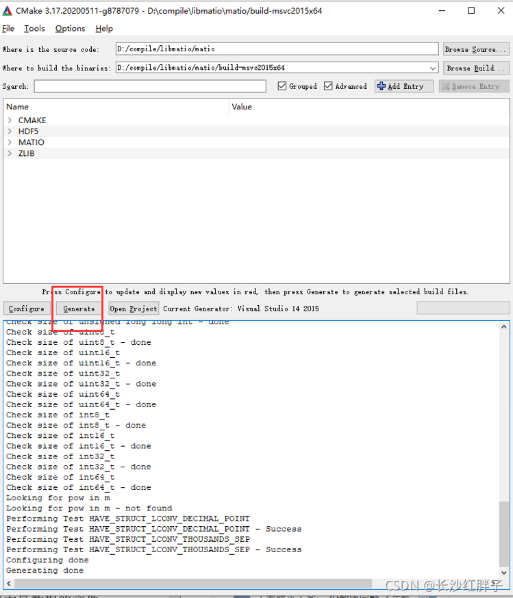This screenshot has height=598, width=513.
Task: Click the Value column header
Action: click(x=369, y=107)
